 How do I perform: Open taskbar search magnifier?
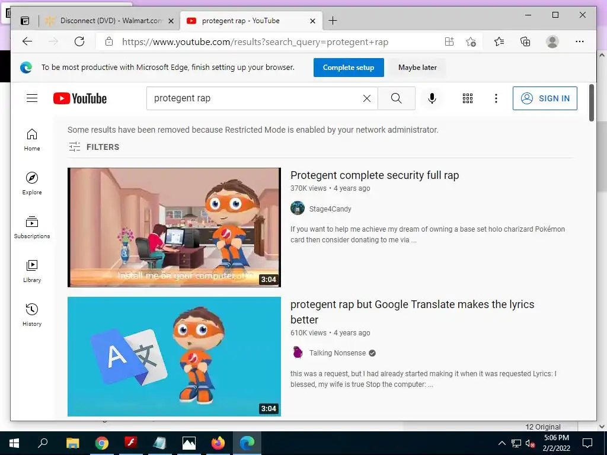point(43,443)
